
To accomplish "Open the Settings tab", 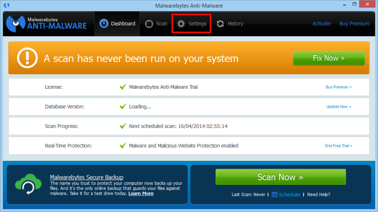I will click(x=191, y=24).
